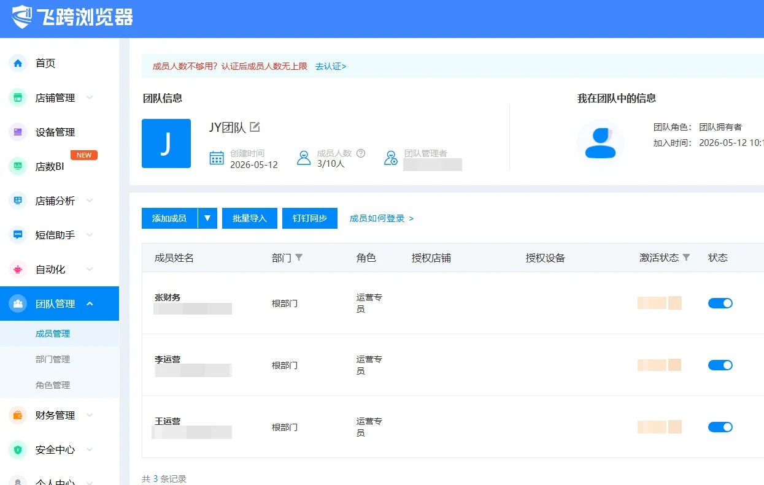Viewport: 764px width, 485px height.
Task: Expand the 店铺分析 menu chevron
Action: [90, 200]
